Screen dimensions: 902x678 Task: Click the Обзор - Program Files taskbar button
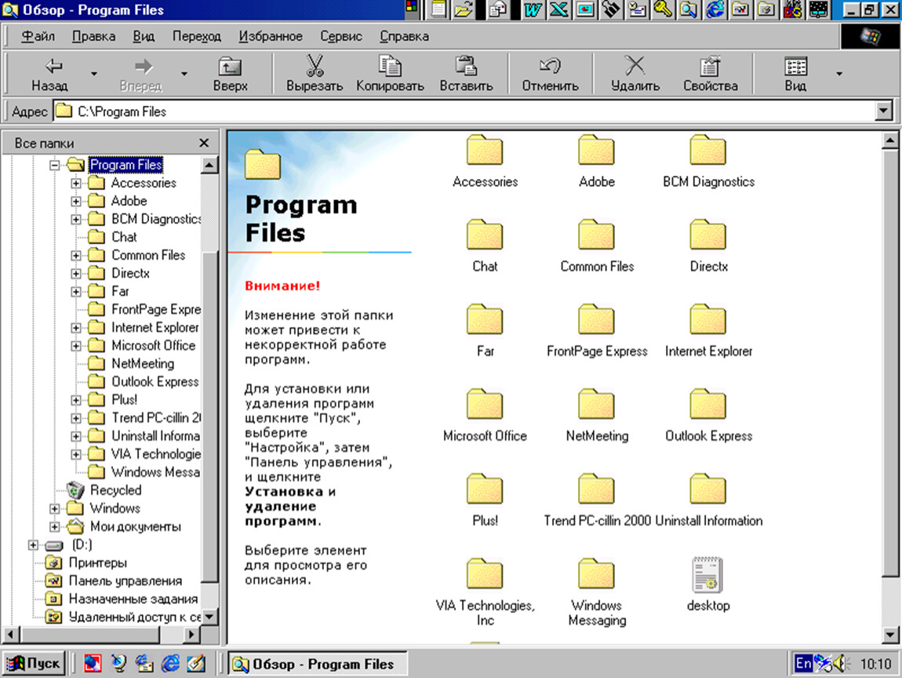tap(318, 664)
